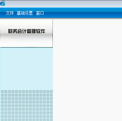The height and width of the screenshot is (121, 122).
Task: Open the 文件 menu
Action: click(x=10, y=13)
